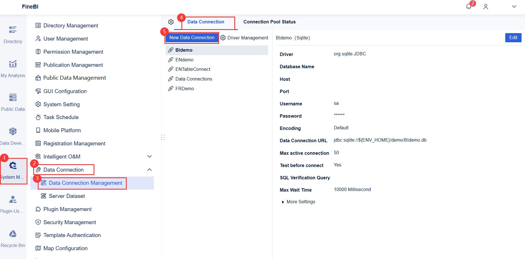Expand More Settings in the connection details
This screenshot has width=525, height=259.
pyautogui.click(x=298, y=202)
